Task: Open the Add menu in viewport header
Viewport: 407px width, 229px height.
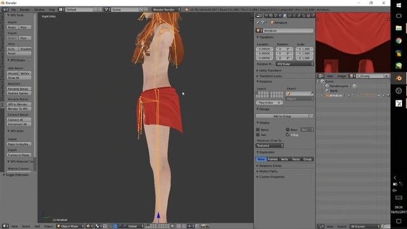Action: coord(38,226)
